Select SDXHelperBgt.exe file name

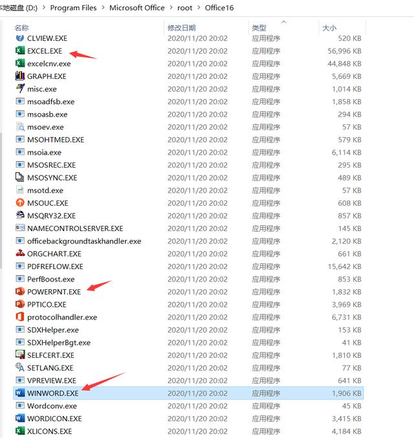click(59, 342)
